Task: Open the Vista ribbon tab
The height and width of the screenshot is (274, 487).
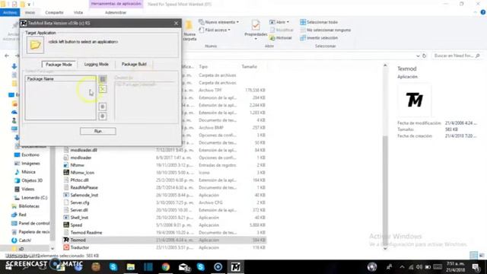Action: pyautogui.click(x=78, y=12)
